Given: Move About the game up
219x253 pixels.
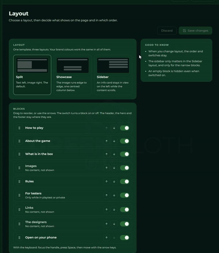Looking at the screenshot, I should 106,141.
